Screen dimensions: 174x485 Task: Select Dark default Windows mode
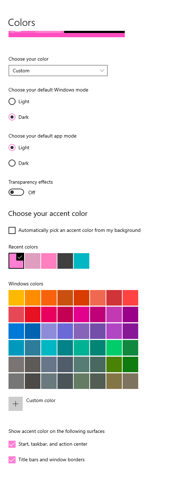(12, 117)
